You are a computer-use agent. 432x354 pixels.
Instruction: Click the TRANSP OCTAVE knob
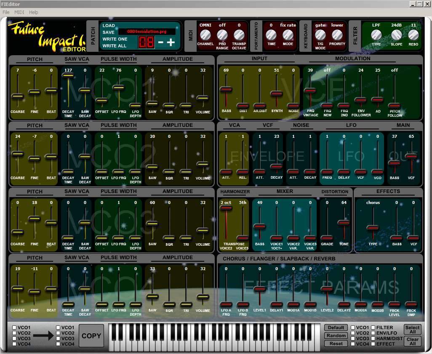[239, 35]
